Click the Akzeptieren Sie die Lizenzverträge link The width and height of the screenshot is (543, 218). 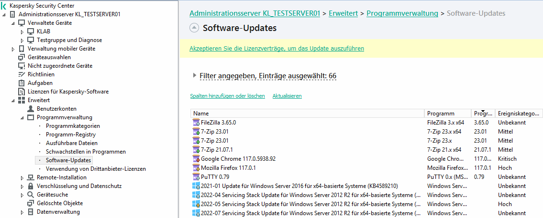277,49
